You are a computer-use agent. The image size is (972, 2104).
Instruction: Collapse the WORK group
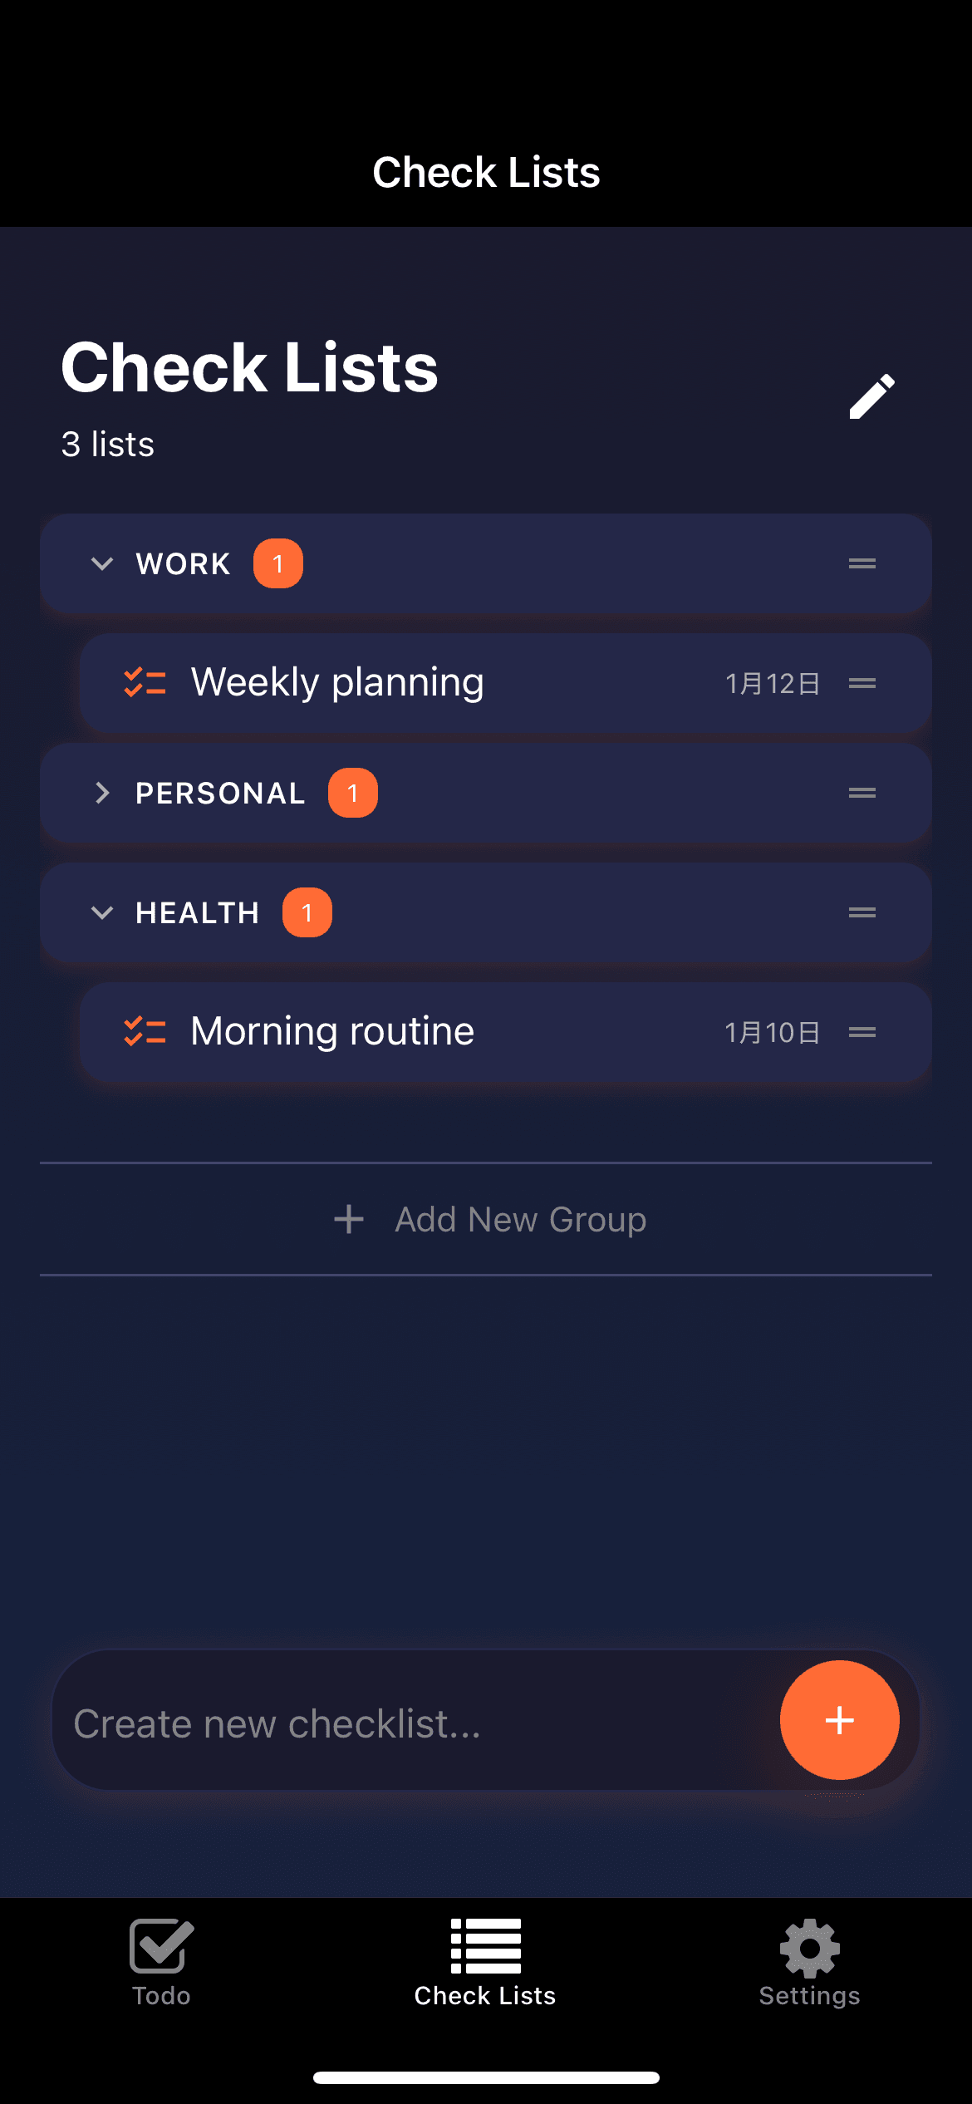pos(102,564)
